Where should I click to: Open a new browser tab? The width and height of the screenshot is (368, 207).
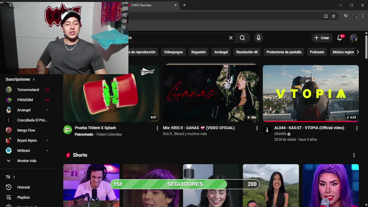pyautogui.click(x=184, y=5)
